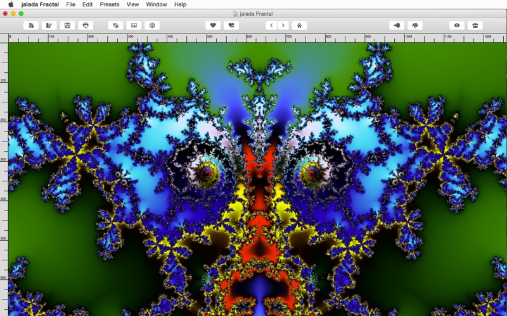Screen dimensions: 507x316
Task: Close the jalada Fractal window
Action: pos(5,13)
